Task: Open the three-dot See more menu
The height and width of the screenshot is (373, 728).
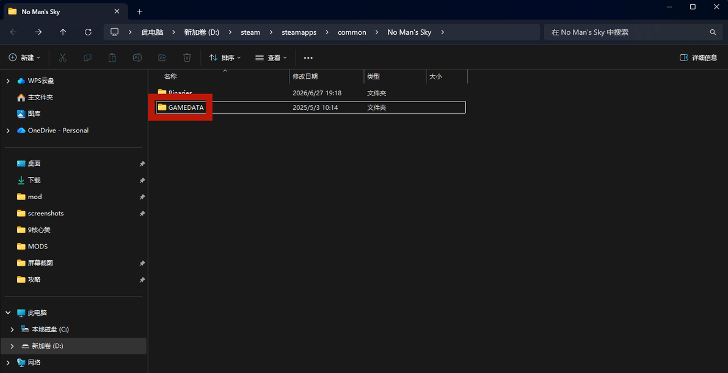Action: [308, 57]
